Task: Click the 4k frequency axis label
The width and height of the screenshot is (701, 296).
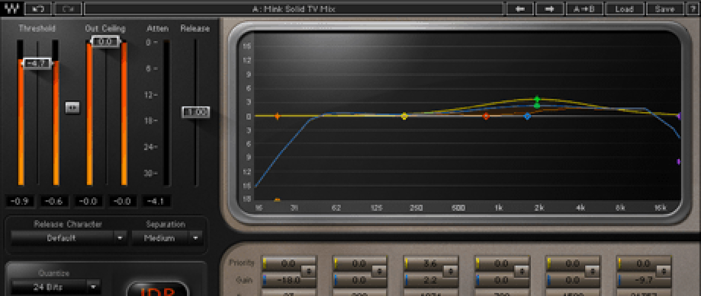Action: pyautogui.click(x=580, y=207)
